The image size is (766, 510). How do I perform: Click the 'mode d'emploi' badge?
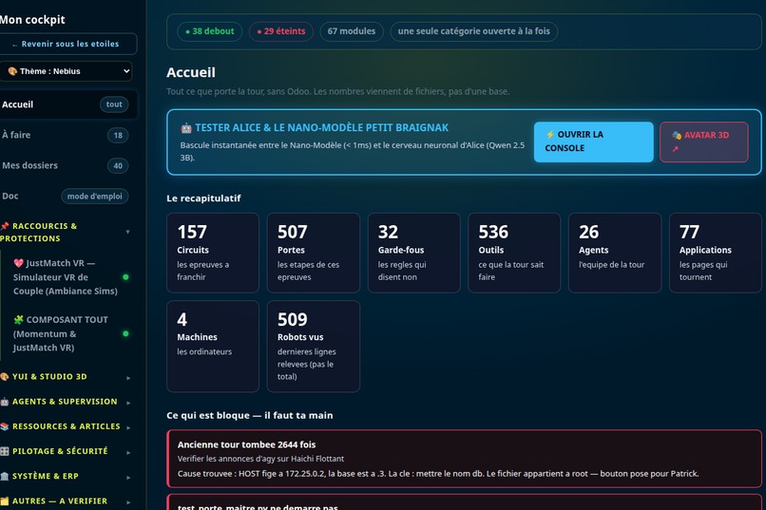[x=95, y=197]
